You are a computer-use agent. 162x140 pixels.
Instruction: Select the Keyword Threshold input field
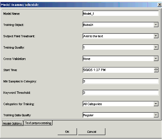(121, 92)
